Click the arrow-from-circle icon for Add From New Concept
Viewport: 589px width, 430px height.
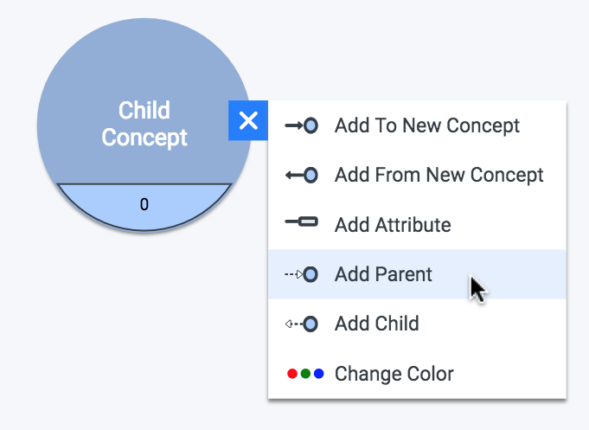click(301, 175)
